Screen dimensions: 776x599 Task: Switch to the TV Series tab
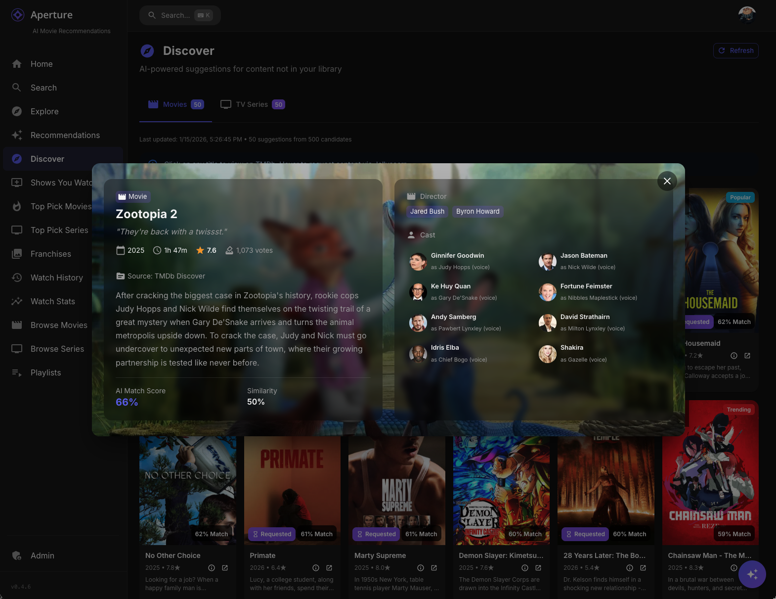[253, 104]
